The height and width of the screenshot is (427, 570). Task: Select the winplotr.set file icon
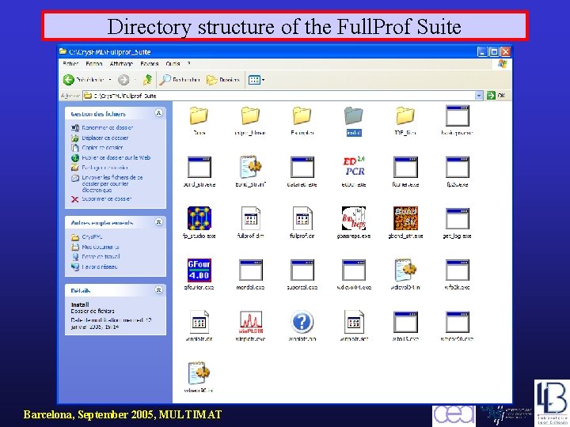[x=354, y=322]
